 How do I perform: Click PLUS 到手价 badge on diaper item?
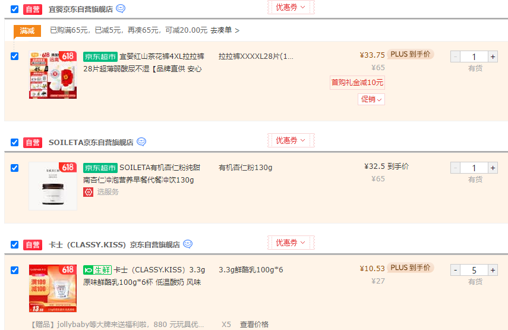point(411,54)
